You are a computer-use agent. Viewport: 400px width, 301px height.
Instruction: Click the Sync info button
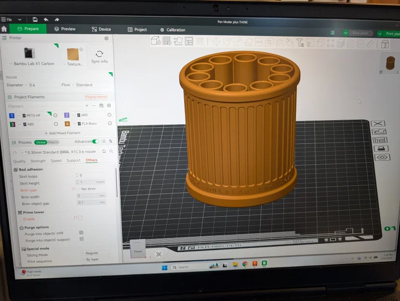(x=99, y=57)
